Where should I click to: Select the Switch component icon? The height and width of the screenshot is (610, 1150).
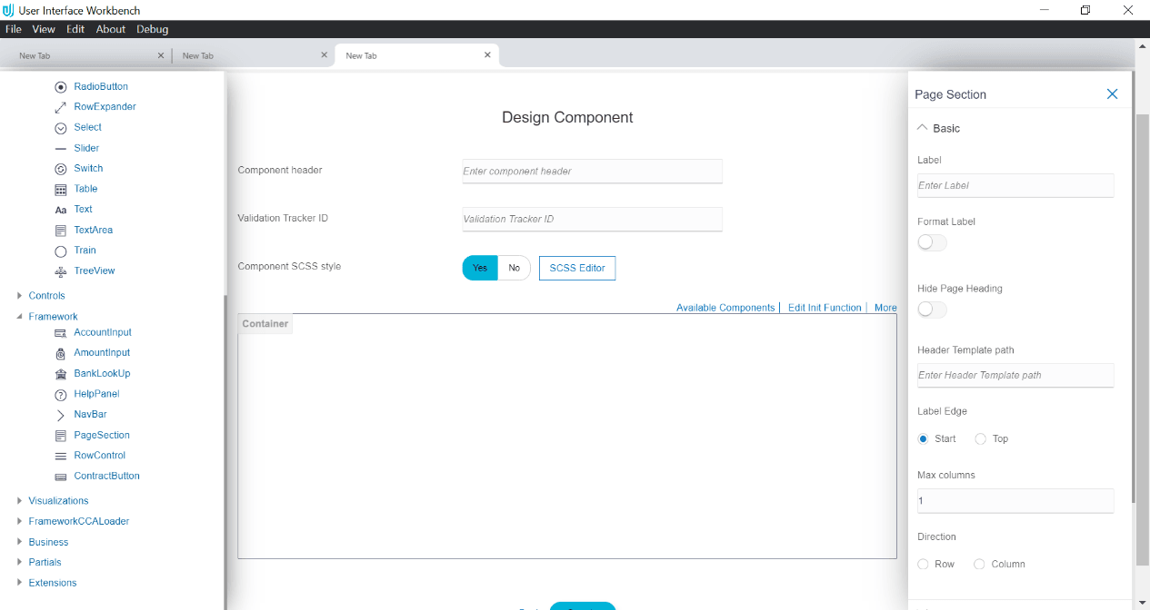click(x=59, y=168)
